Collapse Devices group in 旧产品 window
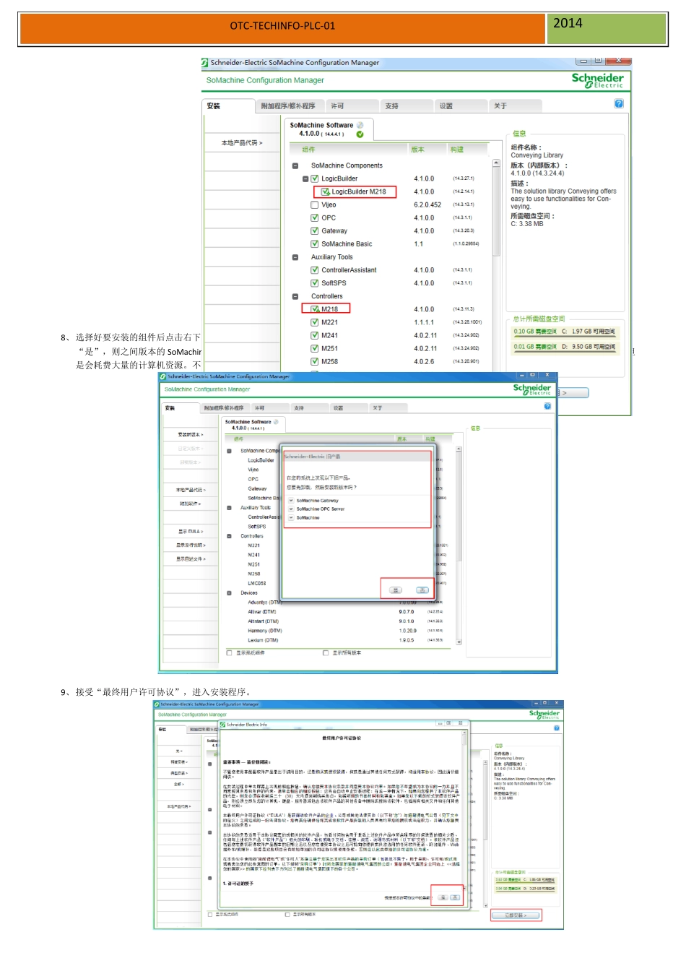 (230, 592)
